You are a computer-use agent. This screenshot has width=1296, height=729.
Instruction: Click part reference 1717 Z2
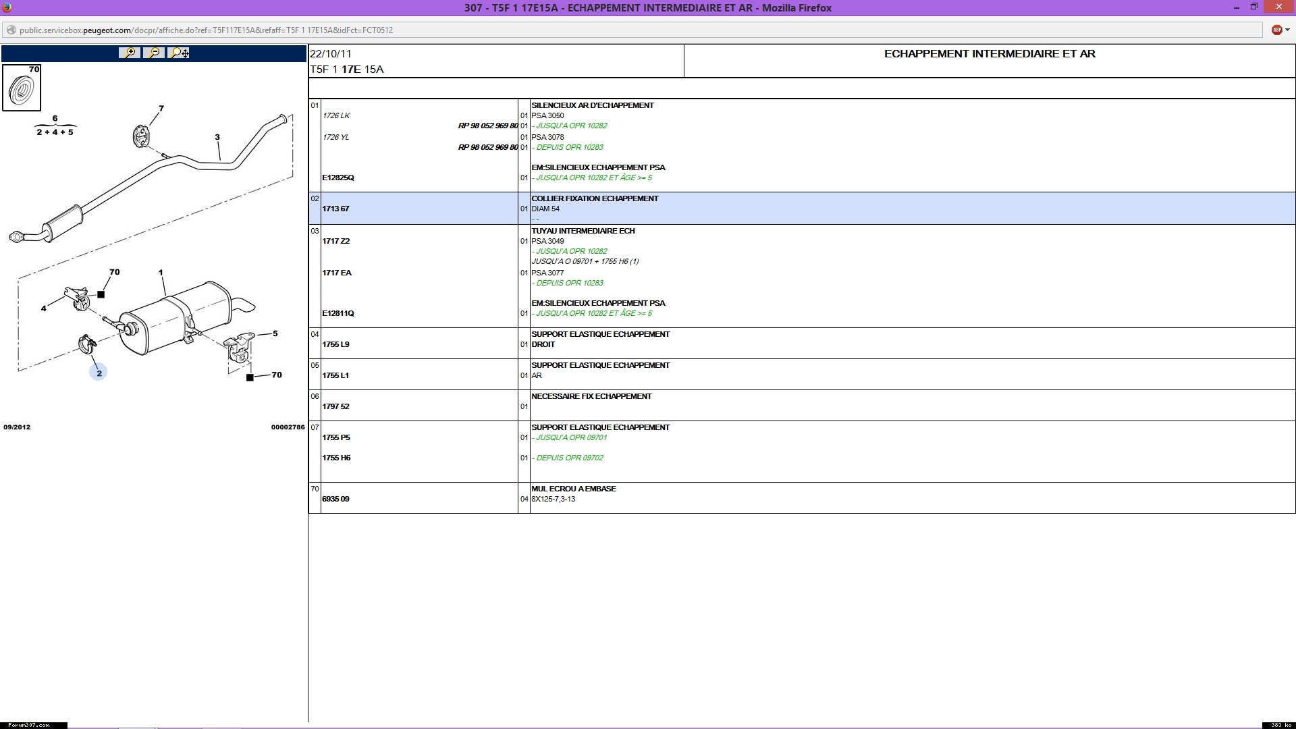click(x=335, y=241)
